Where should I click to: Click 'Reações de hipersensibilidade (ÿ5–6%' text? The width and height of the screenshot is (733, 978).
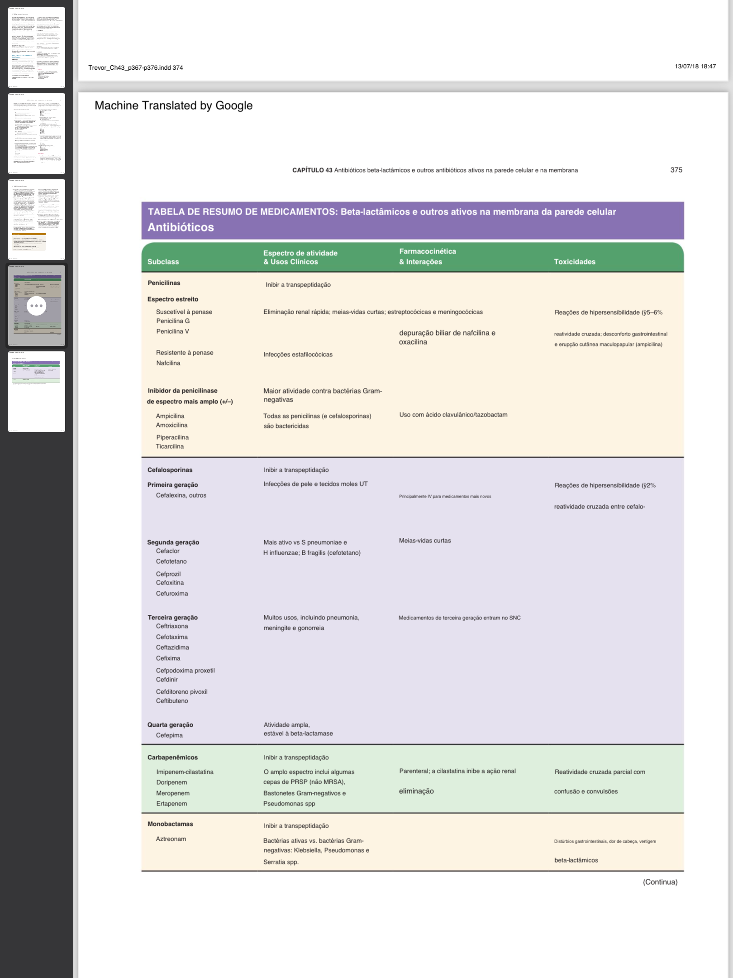(608, 312)
